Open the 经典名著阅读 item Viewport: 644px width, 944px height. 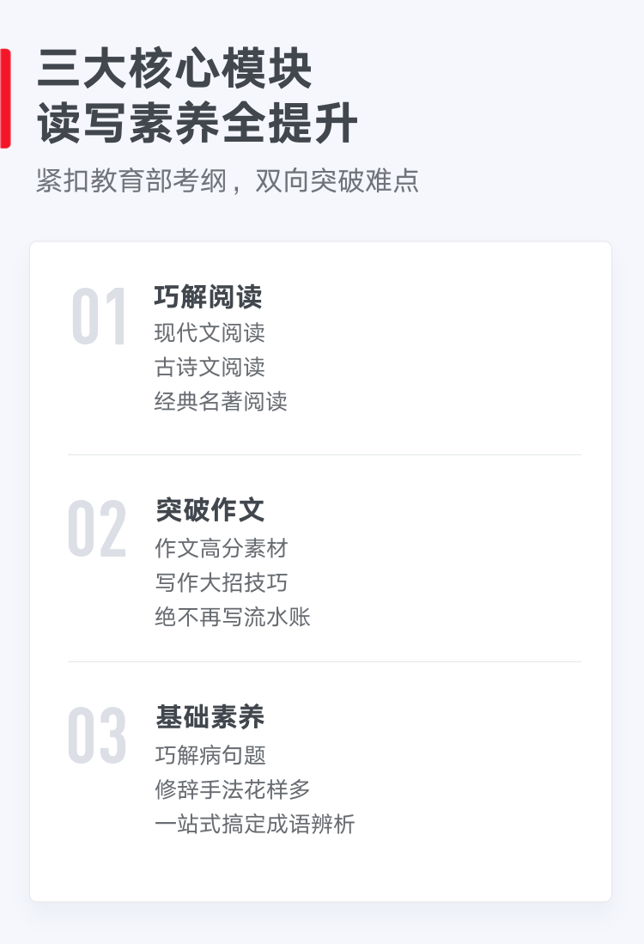[221, 401]
